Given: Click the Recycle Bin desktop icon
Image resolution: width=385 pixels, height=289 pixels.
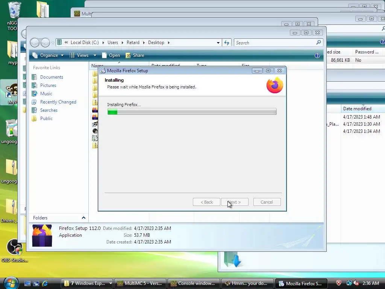Looking at the screenshot, I should [15, 10].
